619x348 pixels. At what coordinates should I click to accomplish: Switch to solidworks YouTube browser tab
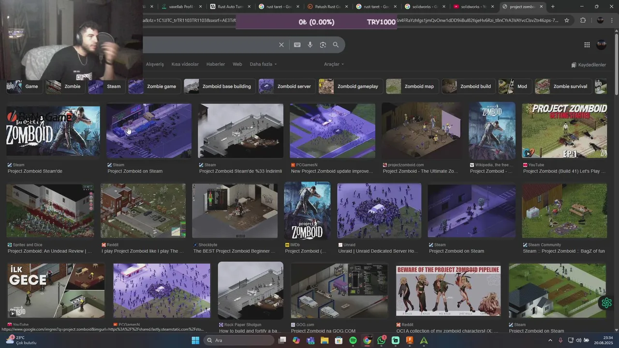coord(473,7)
